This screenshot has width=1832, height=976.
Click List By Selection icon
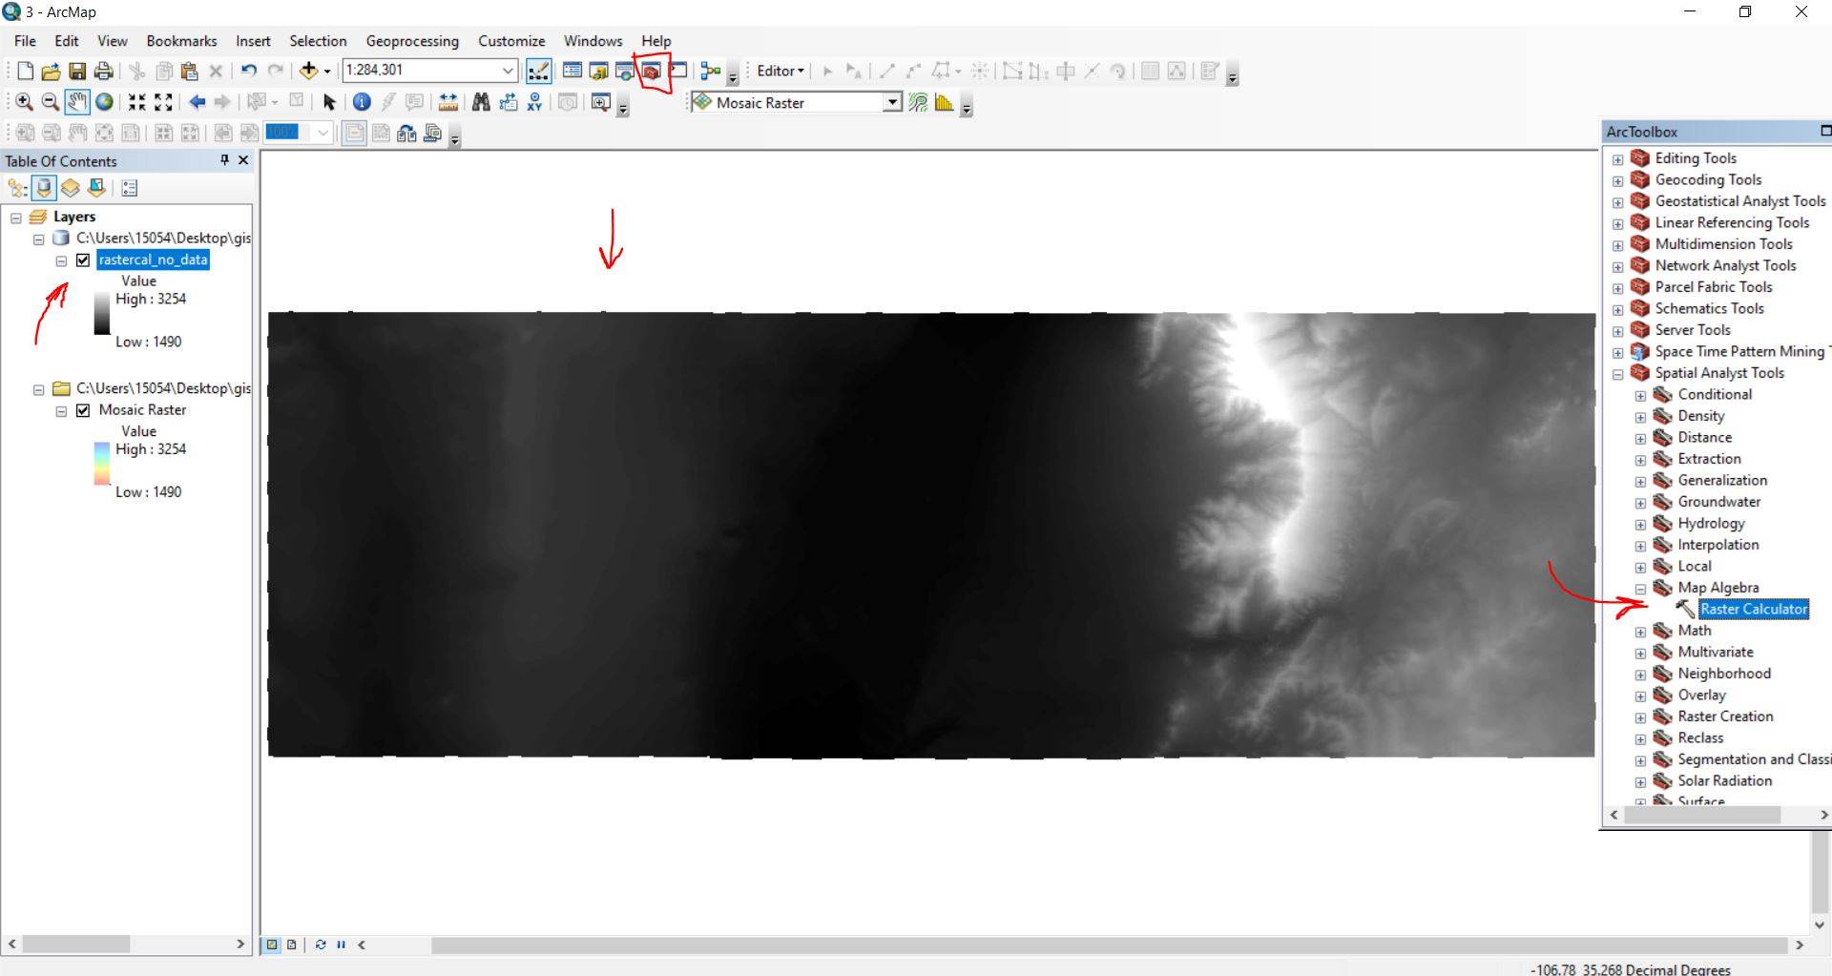point(96,188)
